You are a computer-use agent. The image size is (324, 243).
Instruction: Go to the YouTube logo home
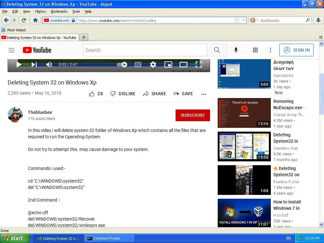tap(37, 50)
